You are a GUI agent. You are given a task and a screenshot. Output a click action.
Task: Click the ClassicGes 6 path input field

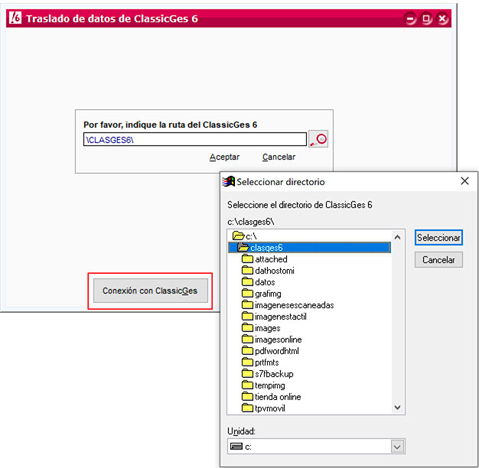[x=195, y=139]
